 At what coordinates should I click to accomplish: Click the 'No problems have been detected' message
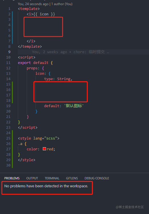coord(46,186)
